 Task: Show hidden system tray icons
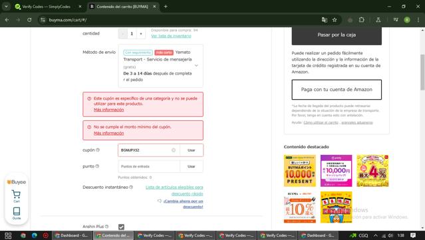pyautogui.click(x=375, y=235)
